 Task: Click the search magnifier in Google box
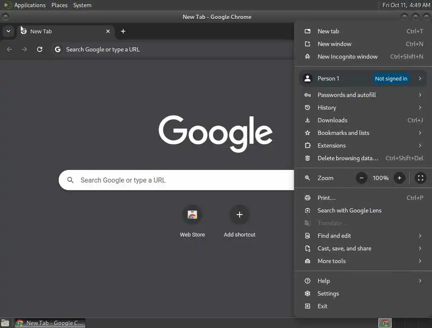point(70,180)
